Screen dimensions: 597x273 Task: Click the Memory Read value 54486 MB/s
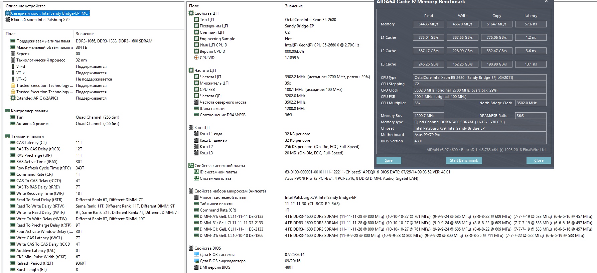[428, 24]
